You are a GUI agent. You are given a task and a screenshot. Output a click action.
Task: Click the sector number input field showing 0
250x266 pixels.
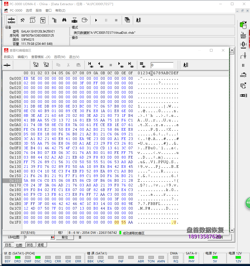click(x=162, y=65)
